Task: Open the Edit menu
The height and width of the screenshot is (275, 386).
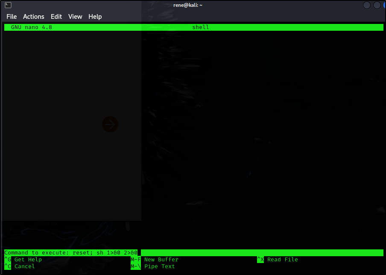Action: coord(56,17)
